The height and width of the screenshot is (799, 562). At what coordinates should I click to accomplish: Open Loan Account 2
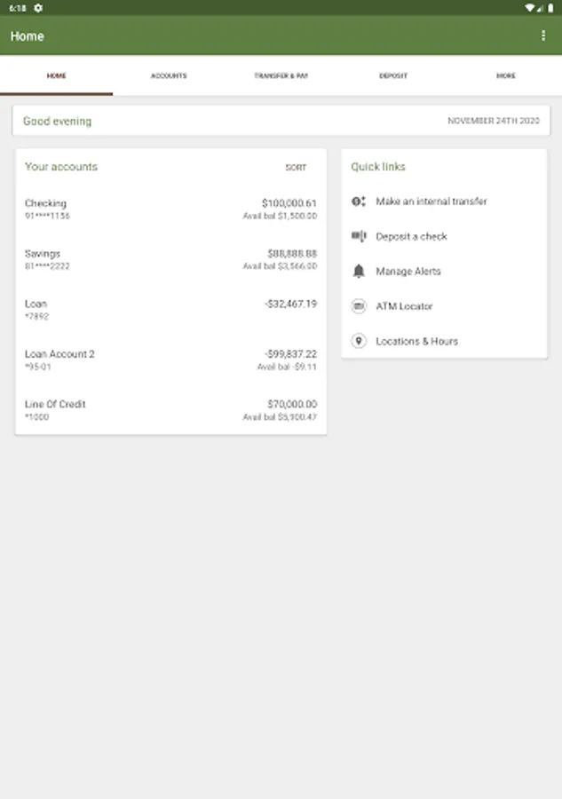(170, 360)
